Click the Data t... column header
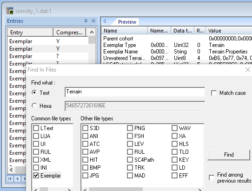Viewport: 252px width, 191px height. click(183, 31)
